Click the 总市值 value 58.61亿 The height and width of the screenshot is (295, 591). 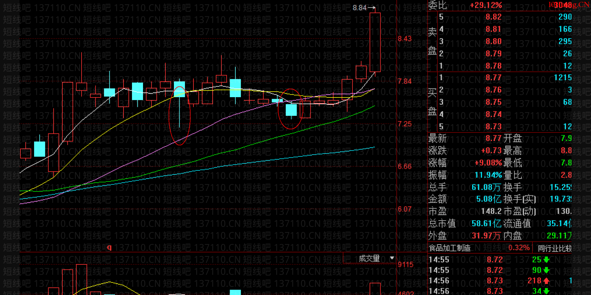click(486, 224)
